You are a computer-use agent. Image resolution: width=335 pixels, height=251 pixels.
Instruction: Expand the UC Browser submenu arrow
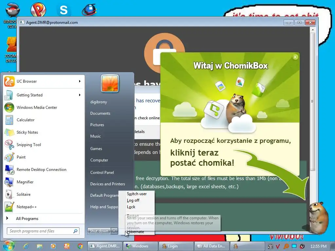[x=80, y=81]
